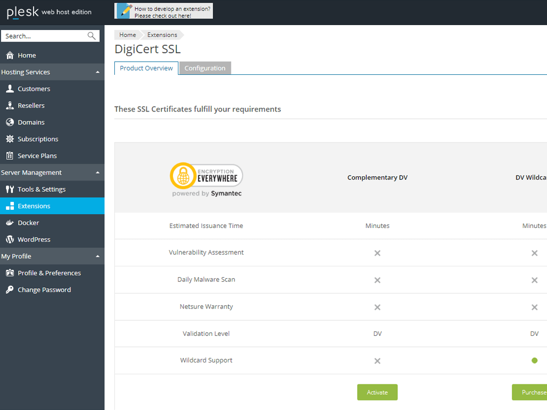547x410 pixels.
Task: Click the Domains globe icon
Action: (10, 122)
